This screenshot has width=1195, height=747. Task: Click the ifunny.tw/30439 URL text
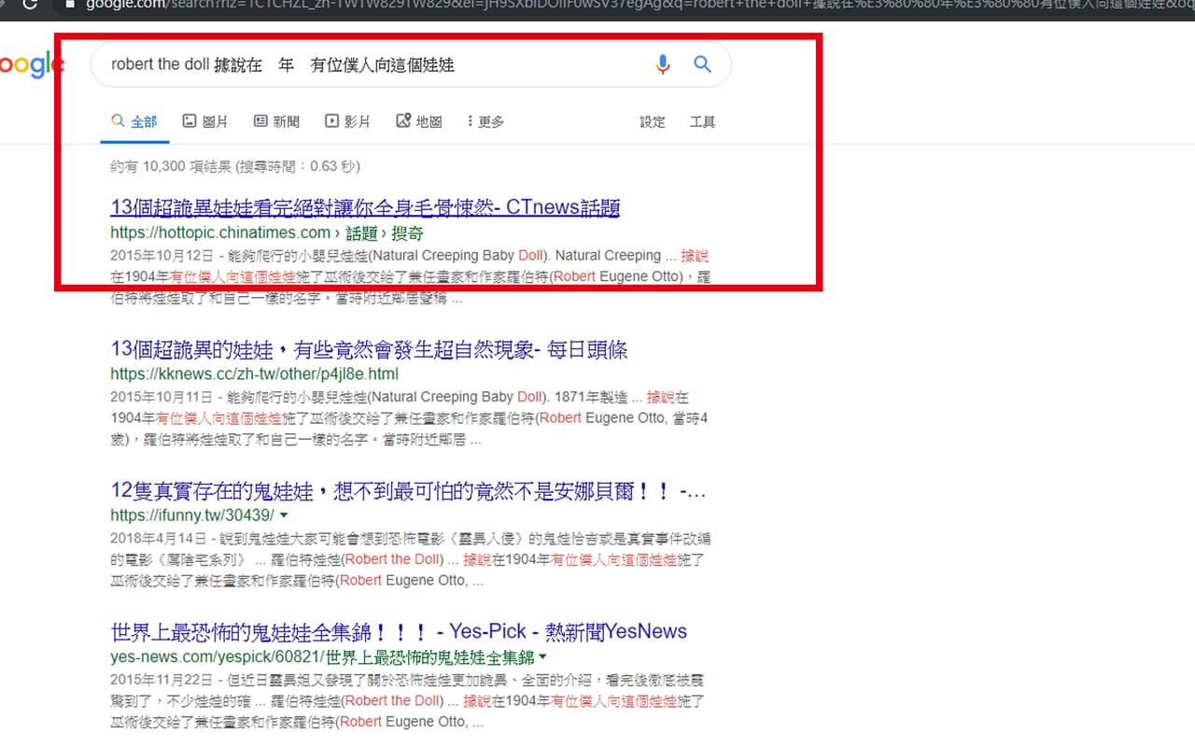192,515
